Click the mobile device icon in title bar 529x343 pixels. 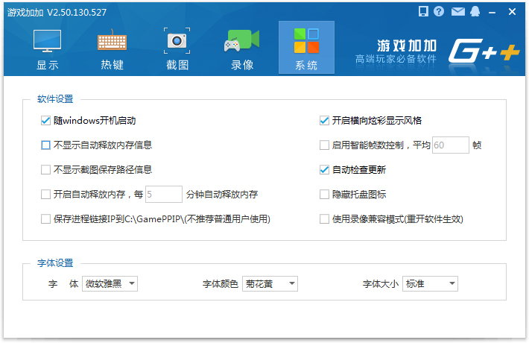(x=423, y=12)
